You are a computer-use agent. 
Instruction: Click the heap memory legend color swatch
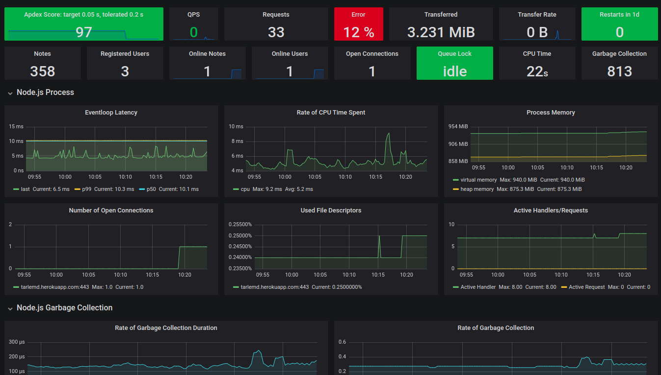click(456, 189)
